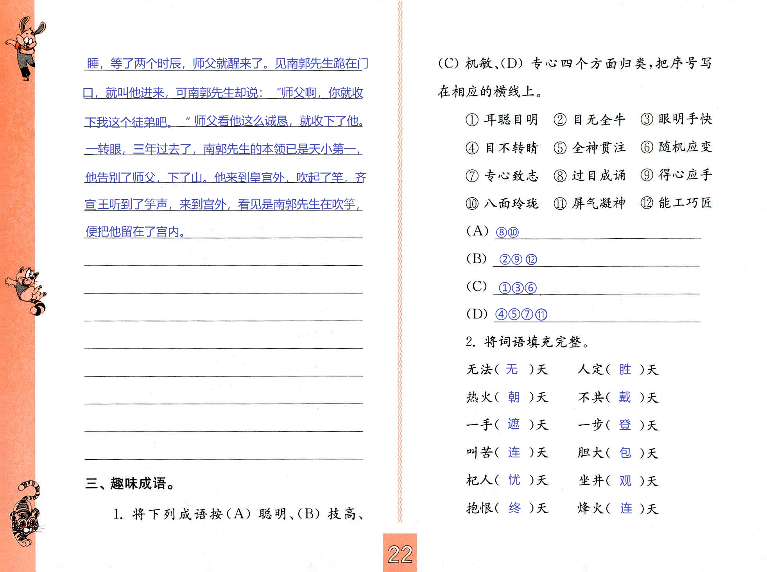Click idiom ⑪ 屏气凝神
The width and height of the screenshot is (767, 572).
pos(590,203)
